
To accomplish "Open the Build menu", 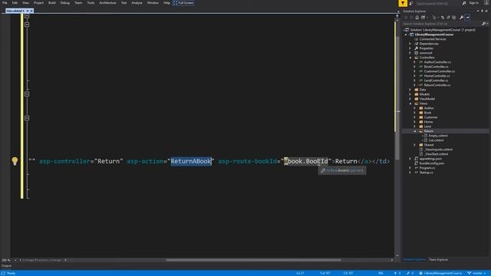I will (x=52, y=3).
